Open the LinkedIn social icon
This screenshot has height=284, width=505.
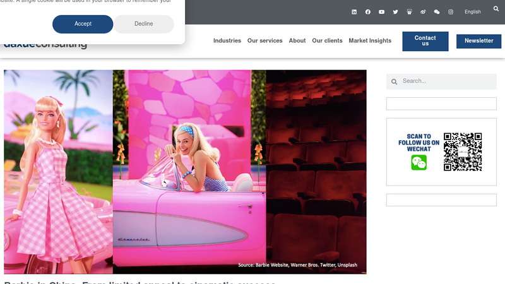pos(354,12)
